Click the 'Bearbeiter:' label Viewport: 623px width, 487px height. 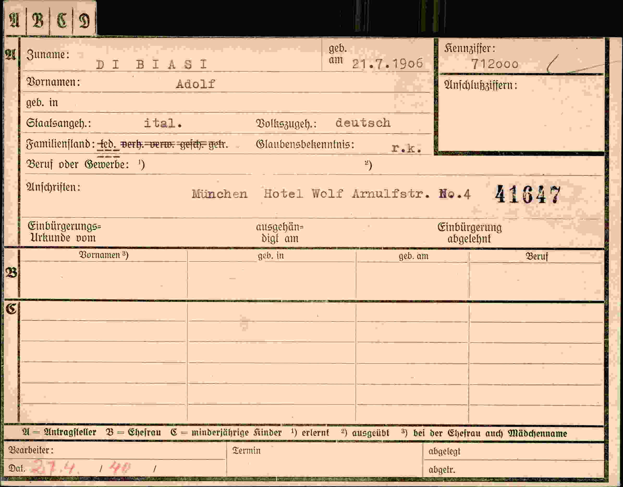click(x=31, y=450)
